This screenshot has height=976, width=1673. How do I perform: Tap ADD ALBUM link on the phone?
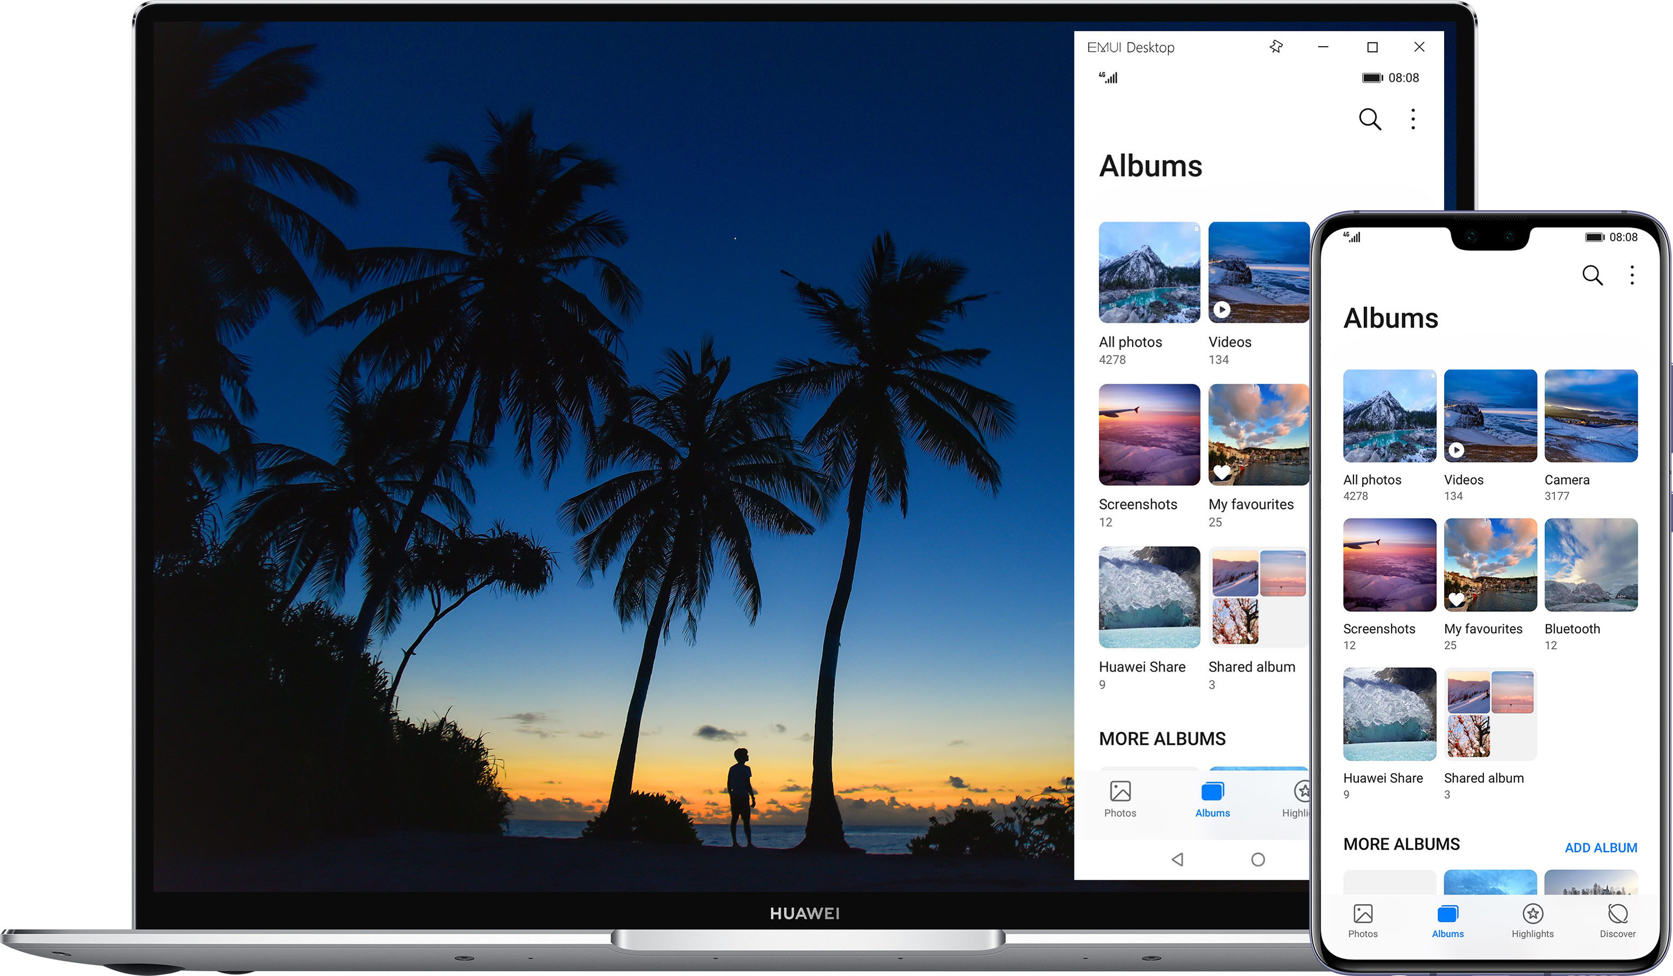tap(1601, 848)
